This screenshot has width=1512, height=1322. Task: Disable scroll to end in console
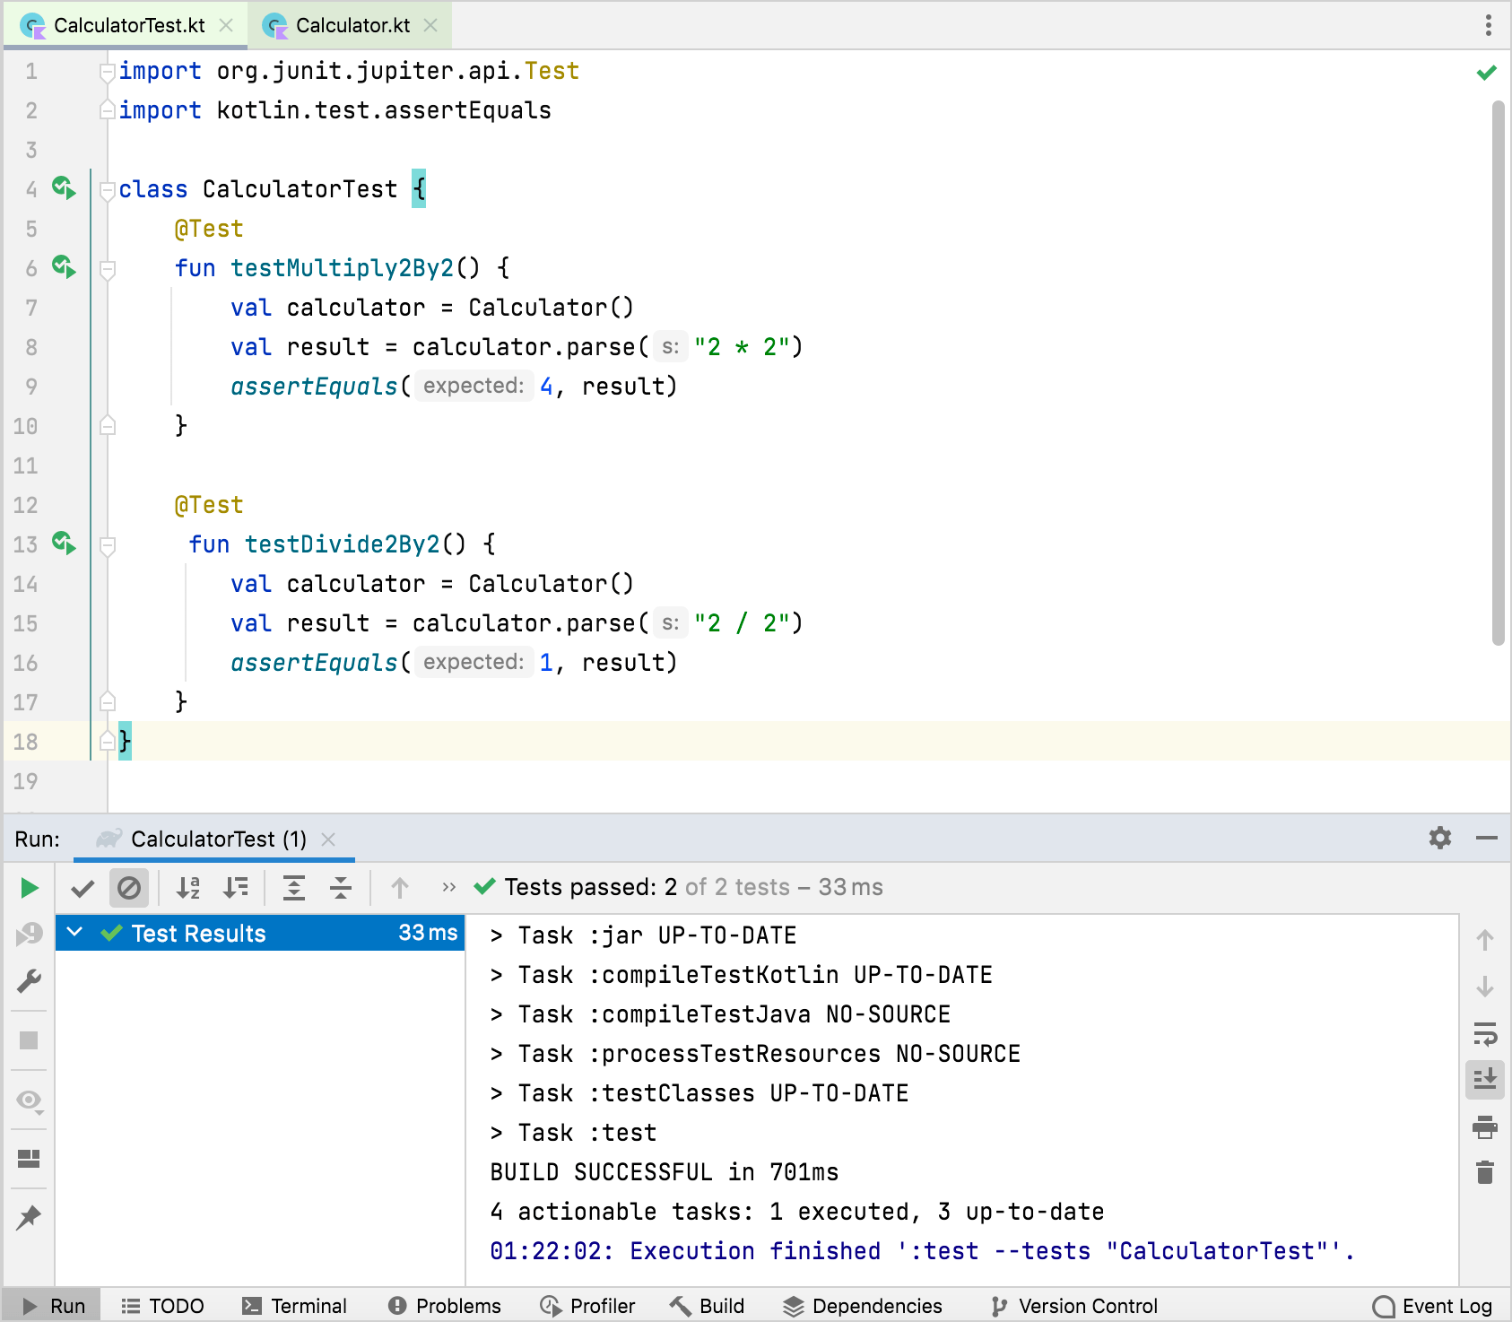point(1485,1080)
